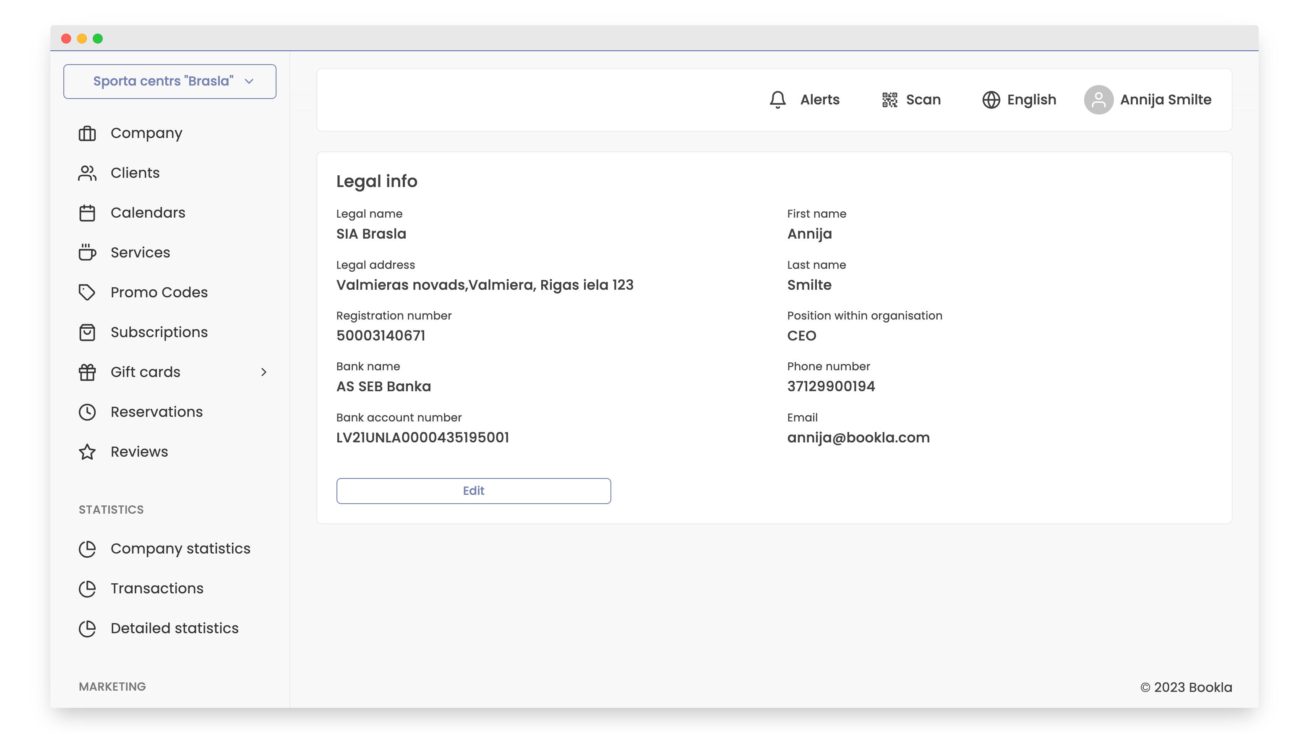Open the Reviews star icon
The height and width of the screenshot is (733, 1309).
(x=87, y=452)
